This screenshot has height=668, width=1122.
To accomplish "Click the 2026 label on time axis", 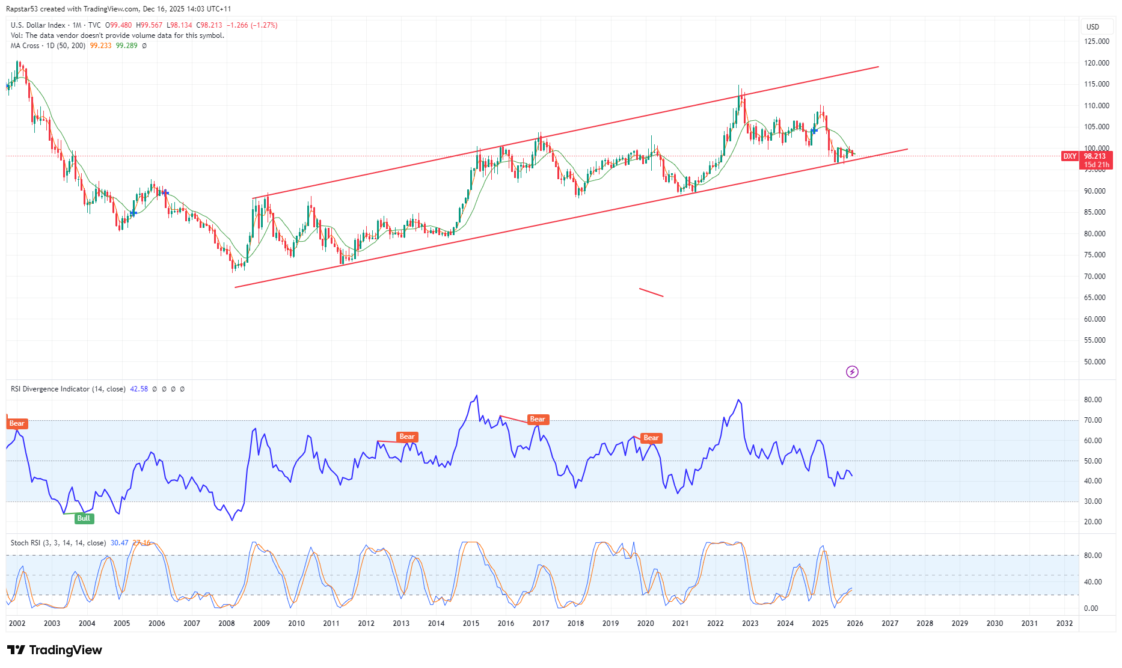I will pos(854,624).
